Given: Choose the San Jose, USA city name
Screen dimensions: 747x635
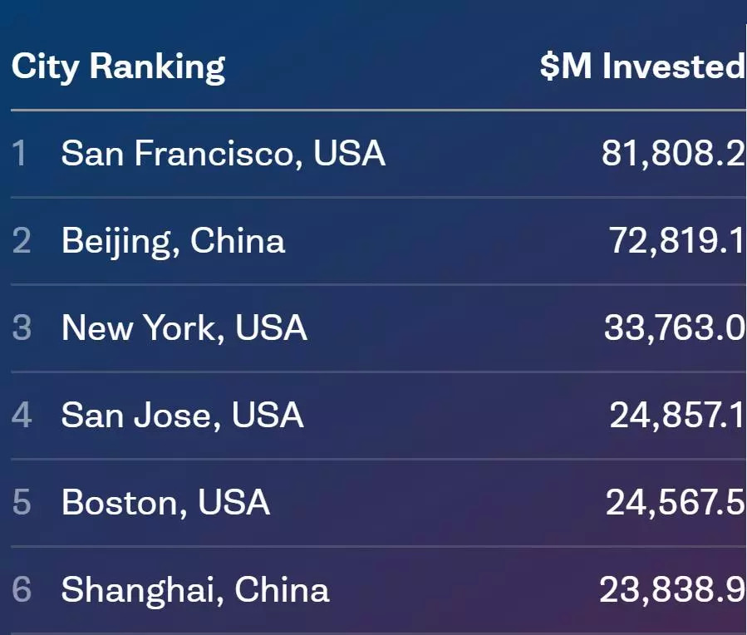Looking at the screenshot, I should click(183, 416).
